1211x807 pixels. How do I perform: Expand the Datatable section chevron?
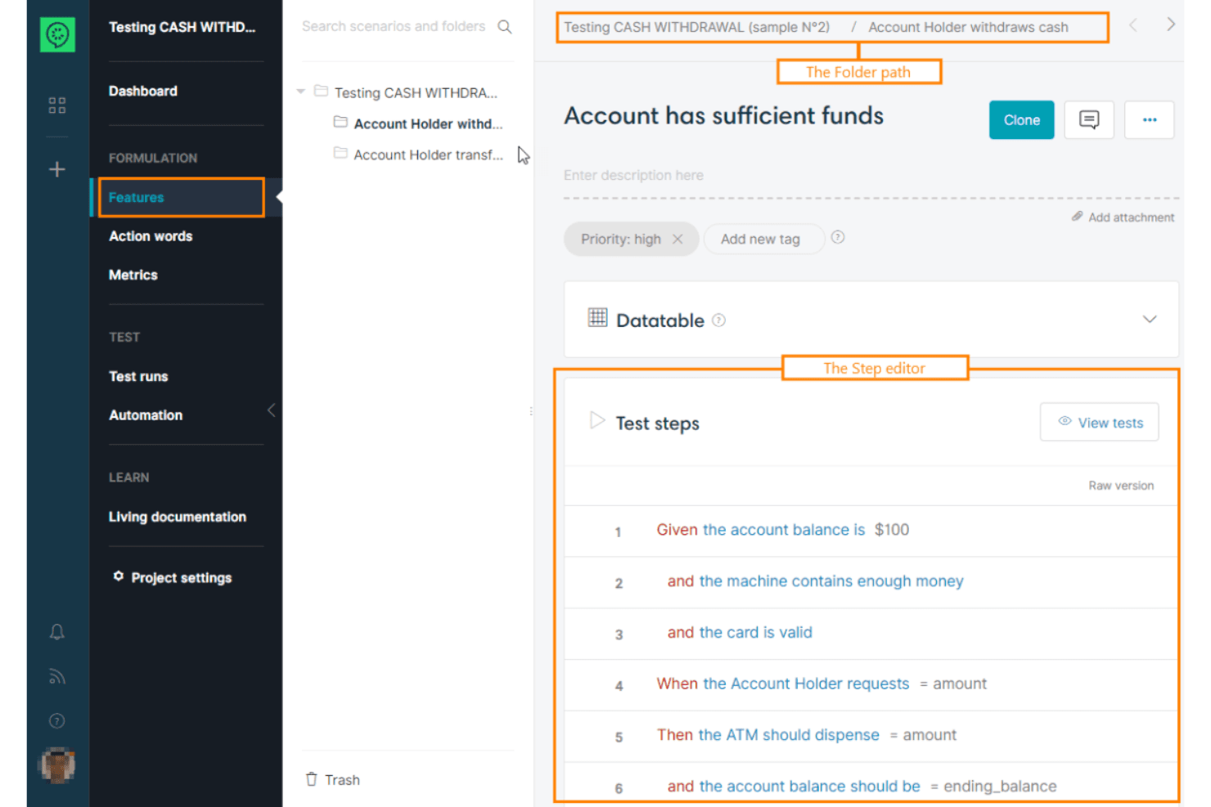(1150, 319)
